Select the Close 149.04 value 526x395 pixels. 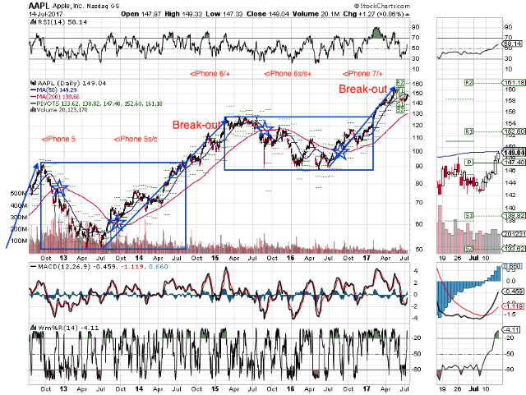point(268,14)
